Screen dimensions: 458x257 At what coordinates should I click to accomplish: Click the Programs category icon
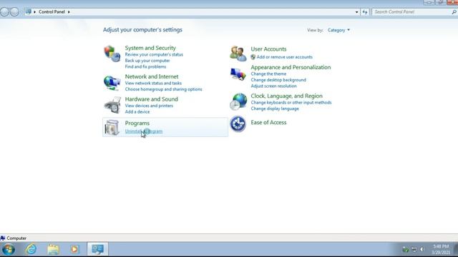(112, 127)
